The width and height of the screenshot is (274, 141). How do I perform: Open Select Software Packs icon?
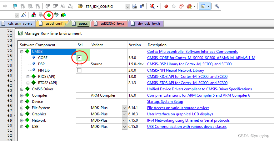tap(56, 15)
